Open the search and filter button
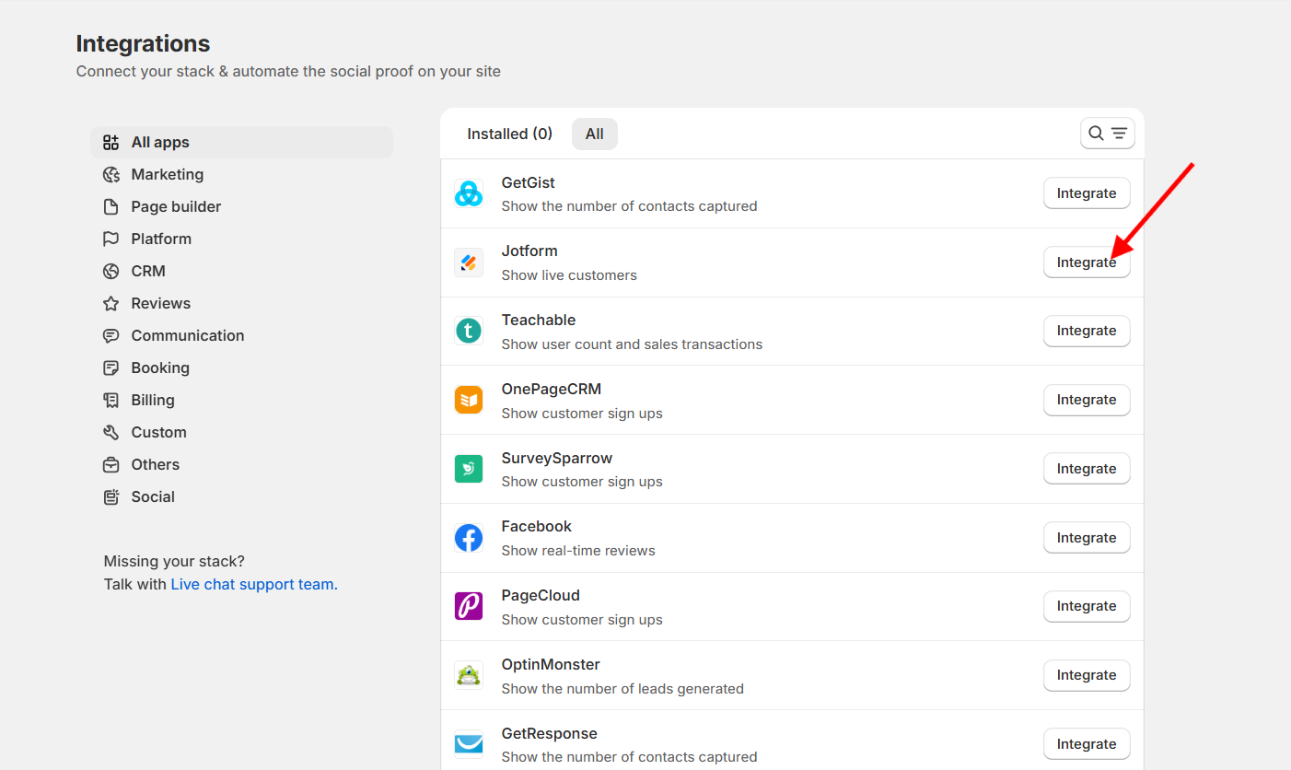Image resolution: width=1291 pixels, height=770 pixels. click(1108, 134)
